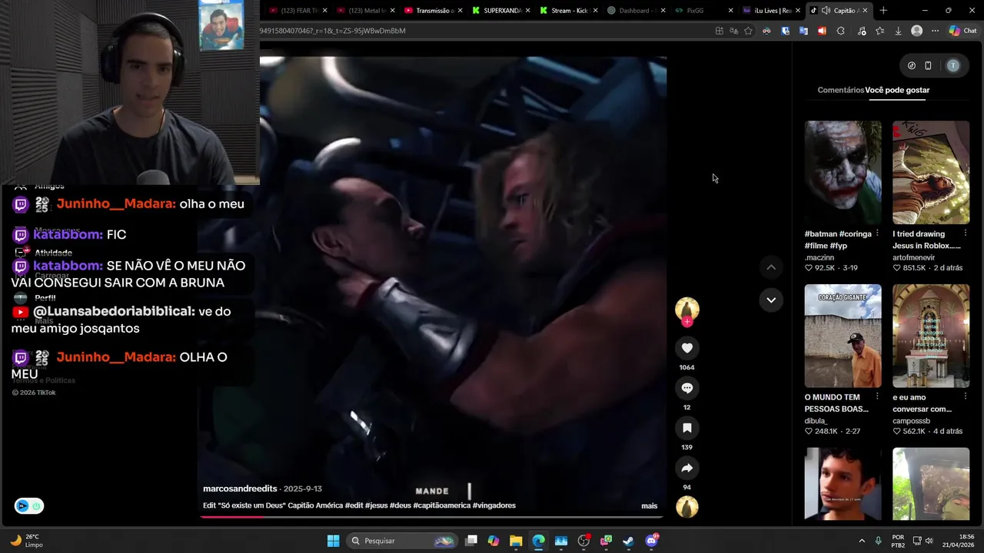The width and height of the screenshot is (984, 553).
Task: Open more options for I tried drawing Jesus
Action: pyautogui.click(x=965, y=233)
